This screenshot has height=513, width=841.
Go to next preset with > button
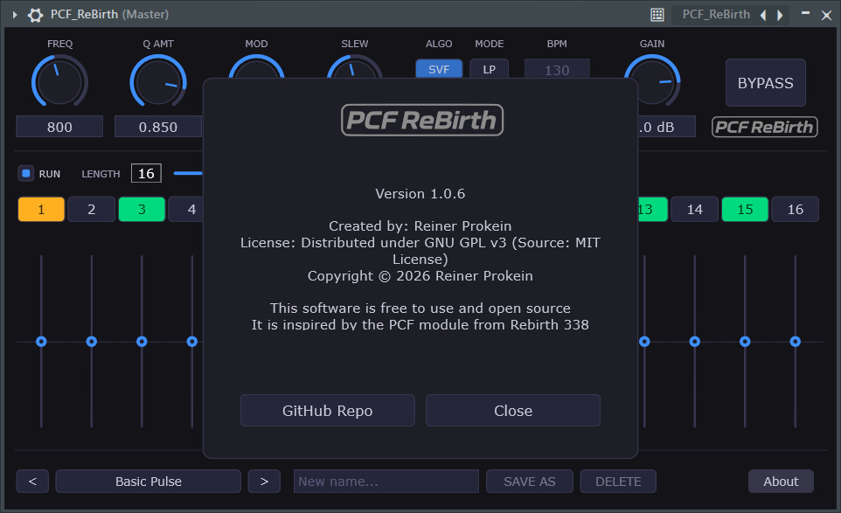pyautogui.click(x=264, y=482)
